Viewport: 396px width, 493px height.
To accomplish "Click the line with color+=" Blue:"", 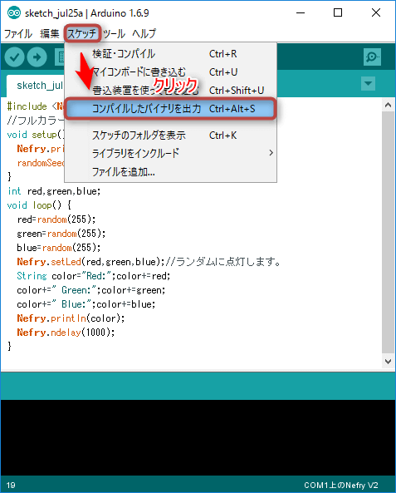I will tap(86, 304).
